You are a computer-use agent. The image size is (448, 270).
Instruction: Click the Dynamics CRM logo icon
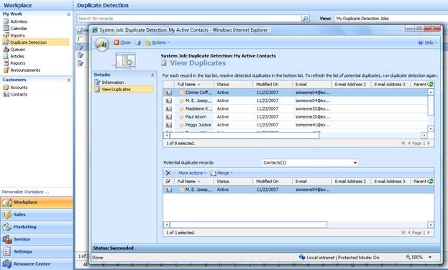(x=102, y=44)
